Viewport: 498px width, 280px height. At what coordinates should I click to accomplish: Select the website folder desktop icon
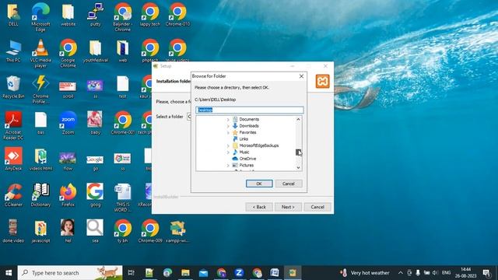pos(68,16)
